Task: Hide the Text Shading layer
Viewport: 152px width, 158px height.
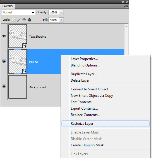Action: [x=4, y=36]
